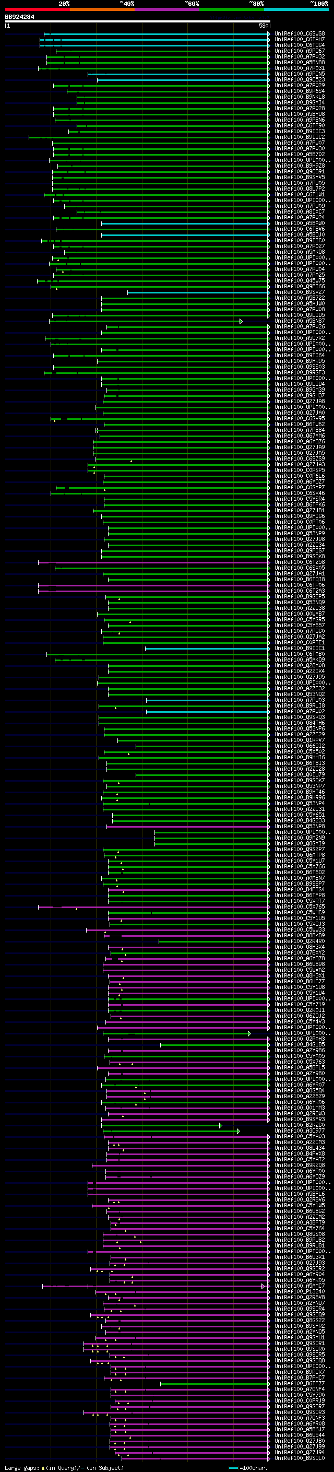Select hit label UniRef100_Q9C523
Screen dimensions: 334x1472
299,79
